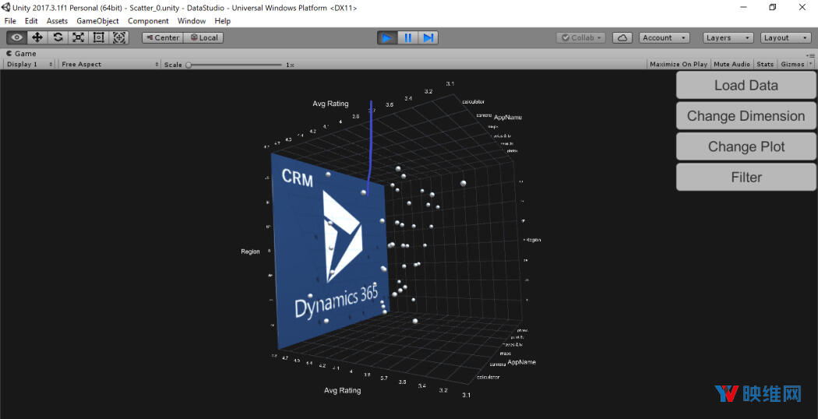The width and height of the screenshot is (818, 419).
Task: Open the GameObject menu
Action: [x=97, y=21]
